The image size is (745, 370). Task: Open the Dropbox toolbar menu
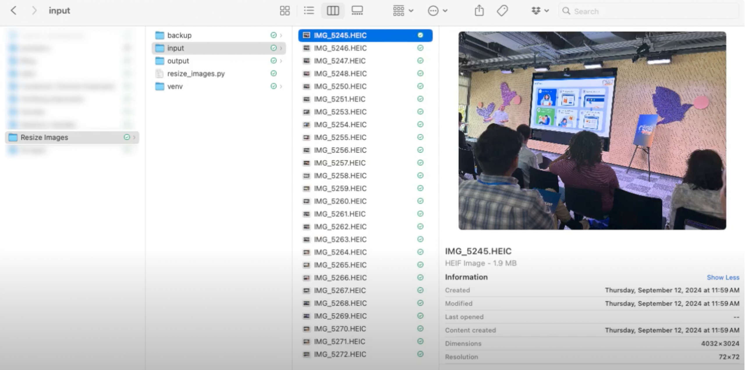[x=540, y=11]
